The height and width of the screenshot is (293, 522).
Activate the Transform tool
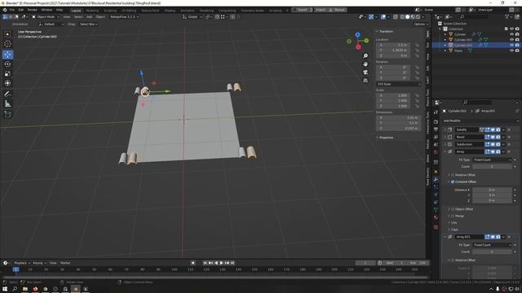pos(7,83)
